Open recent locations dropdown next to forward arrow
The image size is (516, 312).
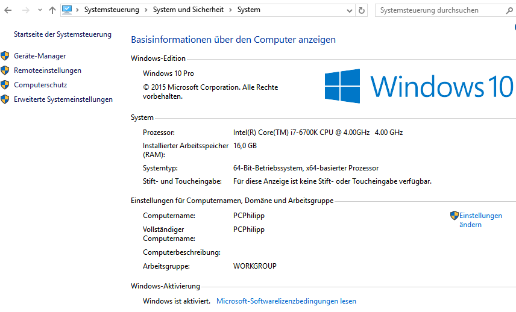coord(40,10)
